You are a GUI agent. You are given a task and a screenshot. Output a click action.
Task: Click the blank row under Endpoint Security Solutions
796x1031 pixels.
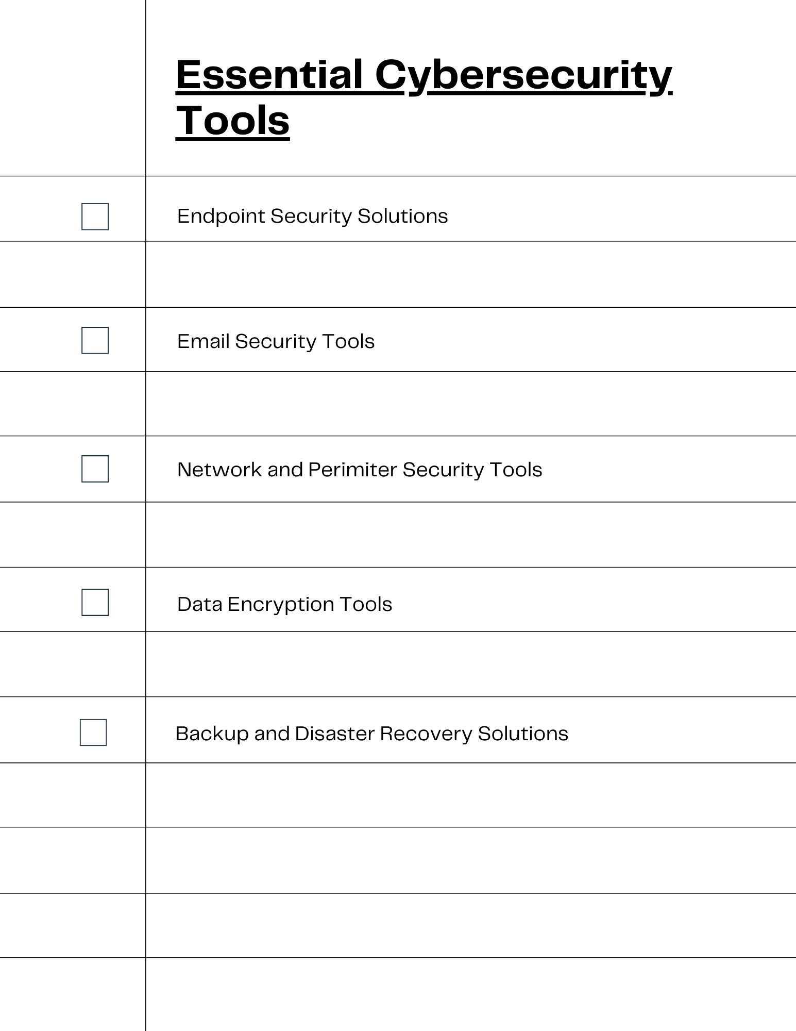(x=471, y=274)
